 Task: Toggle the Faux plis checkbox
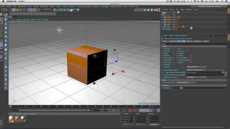click(192, 51)
